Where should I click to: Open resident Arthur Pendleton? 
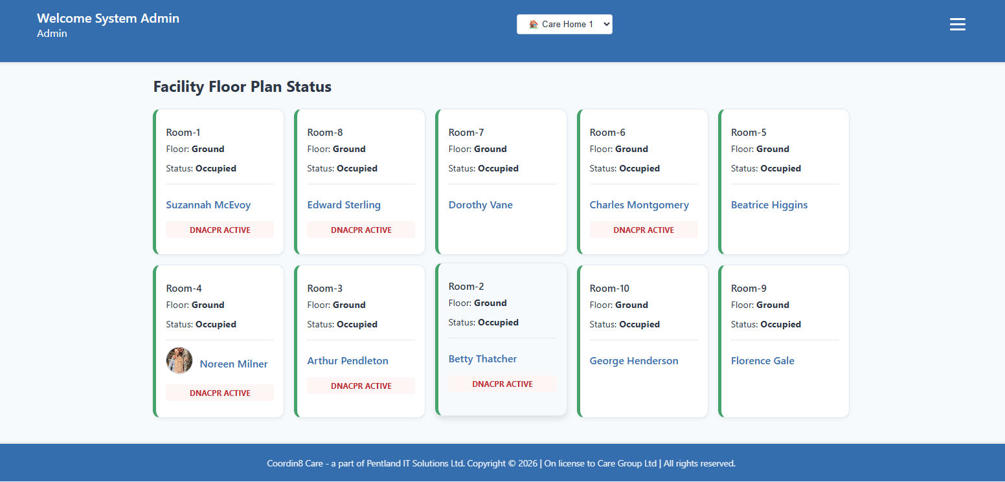(348, 361)
